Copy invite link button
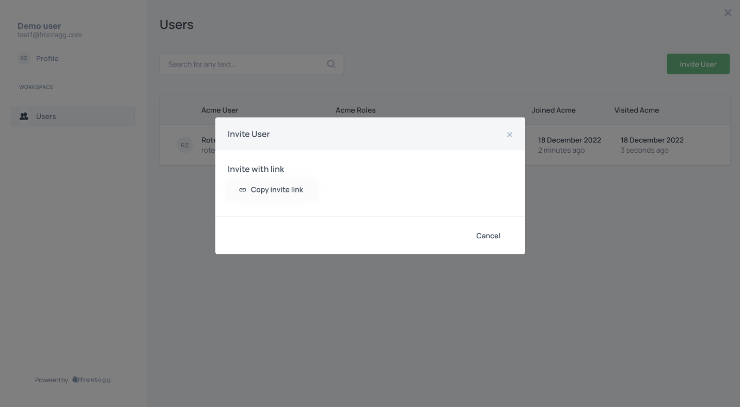The image size is (740, 407). pyautogui.click(x=272, y=190)
